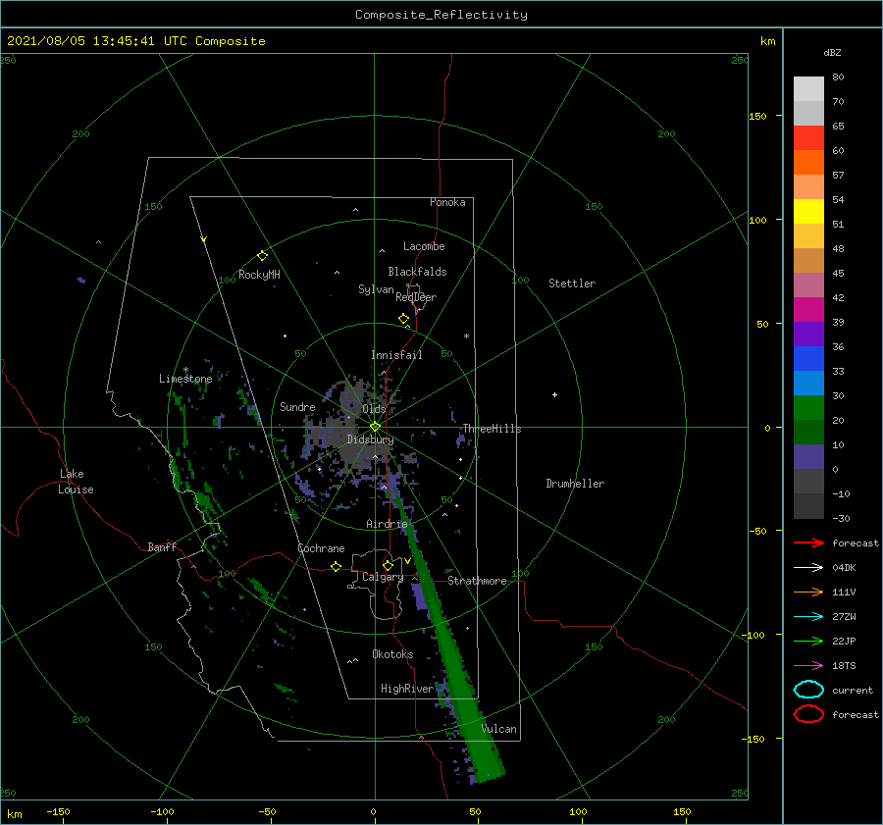Select the cyan 27ZW arrow icon

(808, 617)
